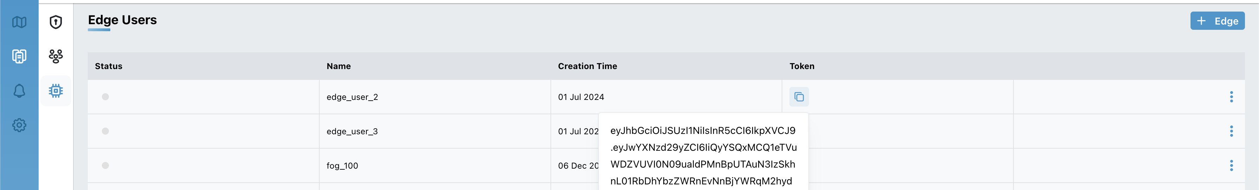Open the user groups icon

tap(56, 56)
